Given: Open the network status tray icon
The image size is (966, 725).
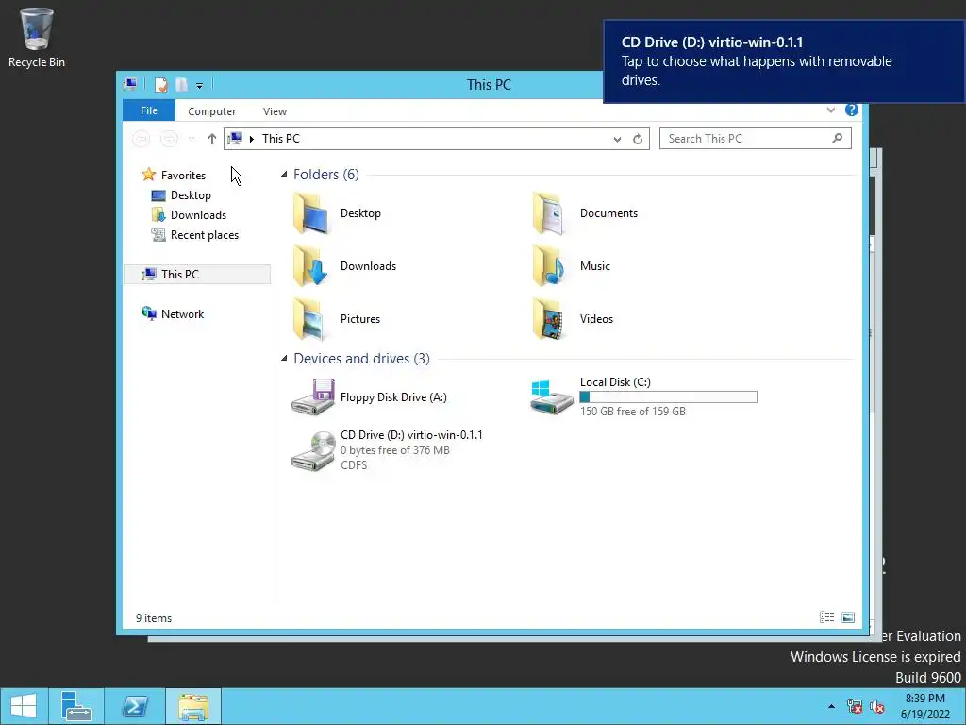Looking at the screenshot, I should pyautogui.click(x=855, y=706).
